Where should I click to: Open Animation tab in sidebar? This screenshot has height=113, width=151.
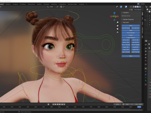143,30
